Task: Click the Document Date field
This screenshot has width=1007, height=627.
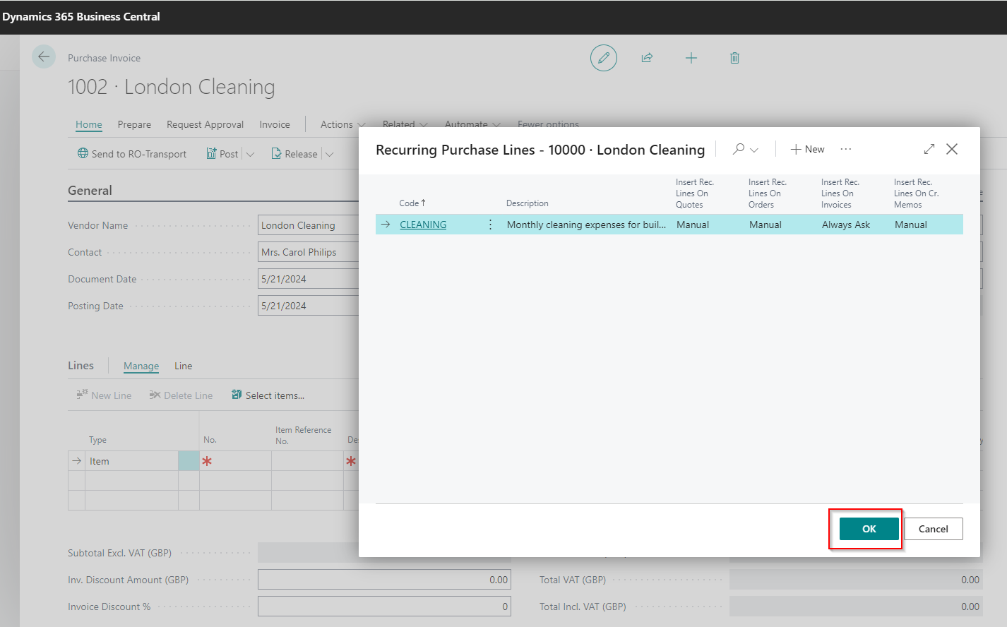Action: pyautogui.click(x=309, y=279)
